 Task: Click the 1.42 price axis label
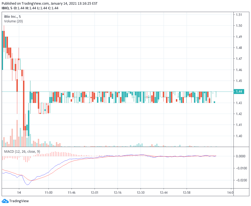(239, 114)
